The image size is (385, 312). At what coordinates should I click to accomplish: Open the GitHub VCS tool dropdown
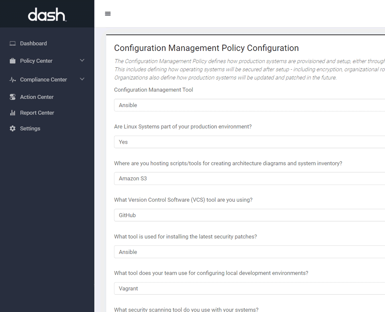click(249, 215)
